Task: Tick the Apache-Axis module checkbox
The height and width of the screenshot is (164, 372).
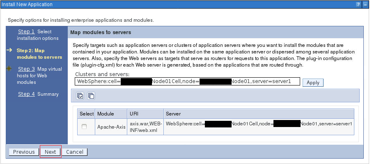Action: coord(84,127)
